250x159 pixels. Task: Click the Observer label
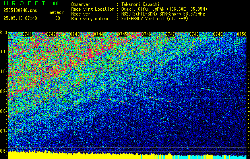coord(81,4)
